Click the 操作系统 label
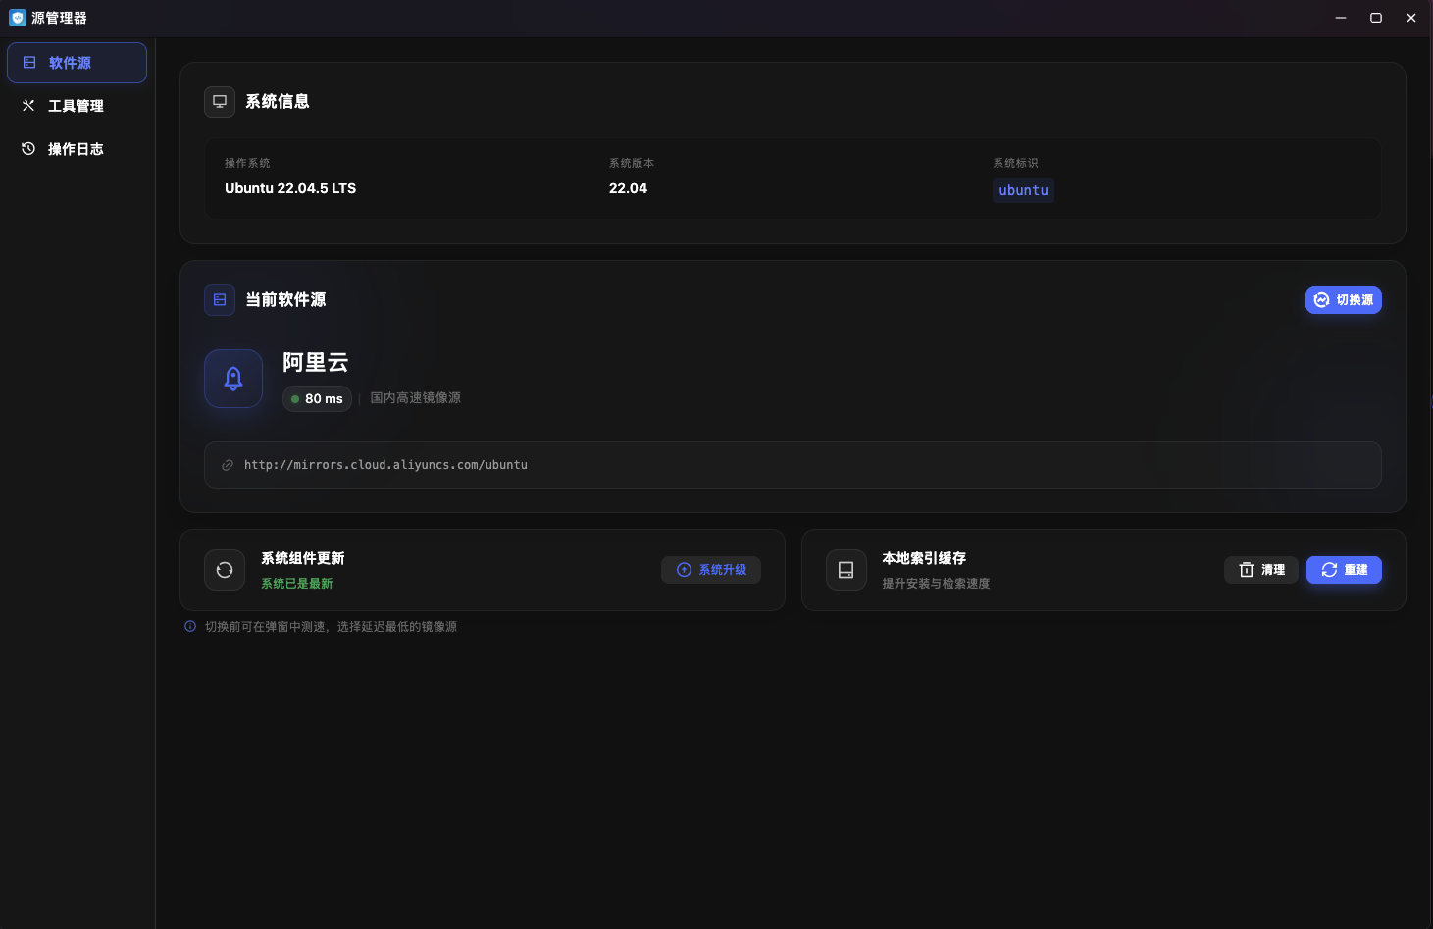This screenshot has width=1433, height=929. 247,163
